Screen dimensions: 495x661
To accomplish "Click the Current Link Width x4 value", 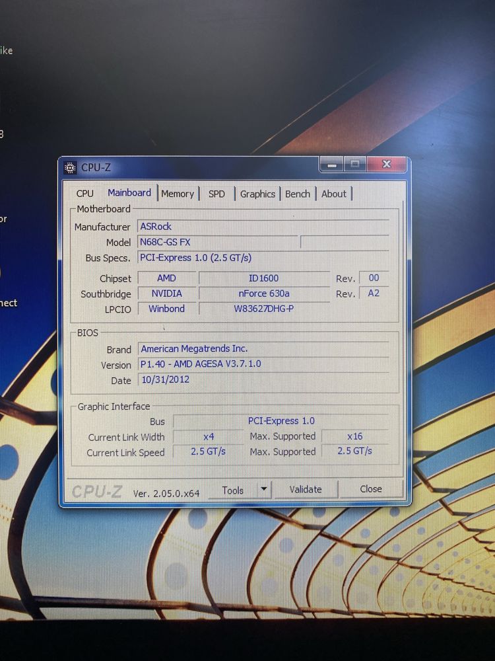I will pos(209,437).
